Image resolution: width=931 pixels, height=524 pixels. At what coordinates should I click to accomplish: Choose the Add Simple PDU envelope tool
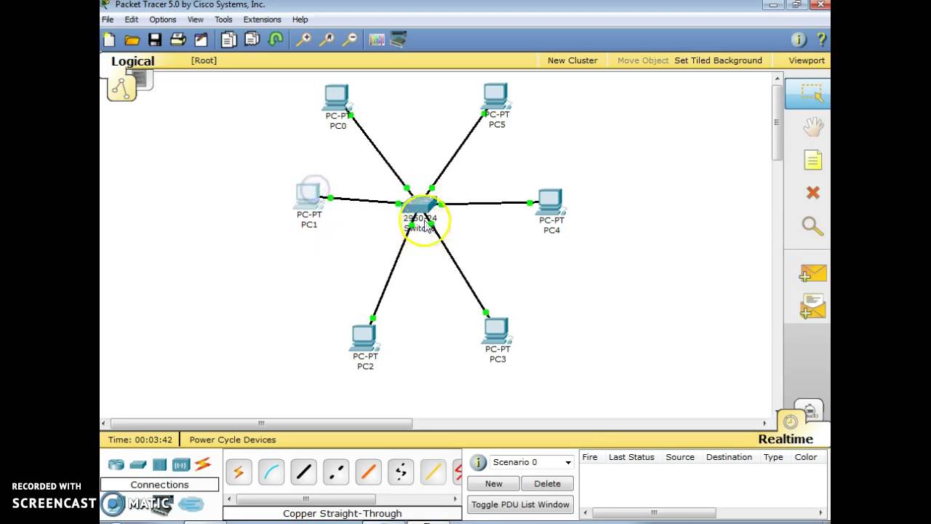coord(812,274)
